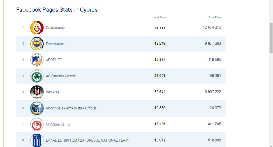
Task: Select total fans value 12 674 210
Action: click(x=212, y=28)
